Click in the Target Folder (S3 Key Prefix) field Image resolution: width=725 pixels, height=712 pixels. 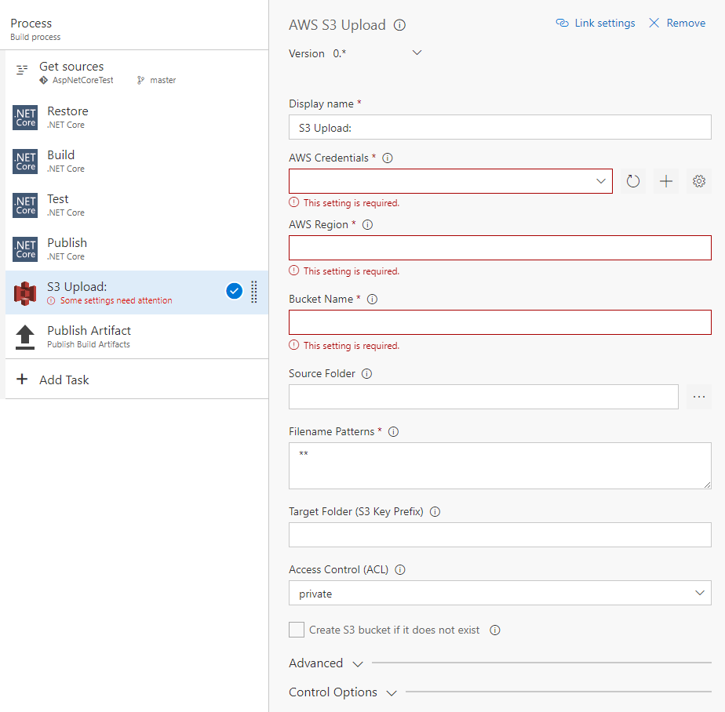tap(500, 535)
